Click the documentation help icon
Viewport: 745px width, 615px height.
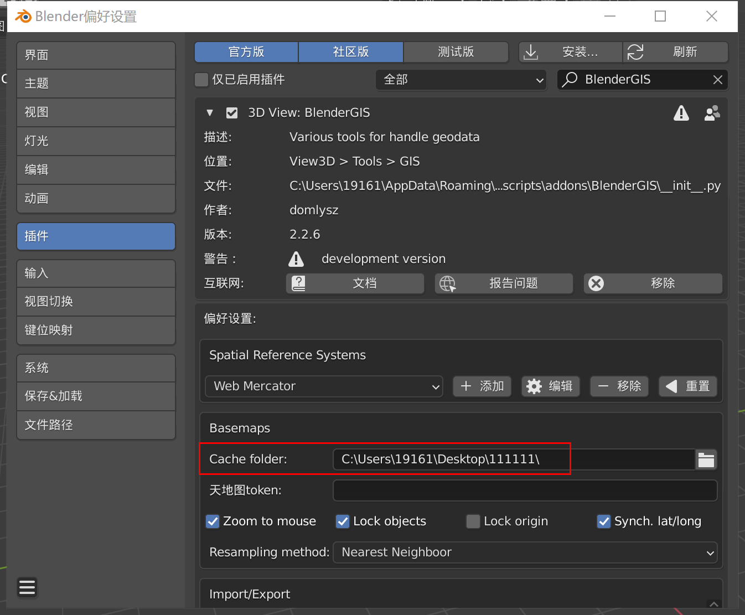point(298,283)
